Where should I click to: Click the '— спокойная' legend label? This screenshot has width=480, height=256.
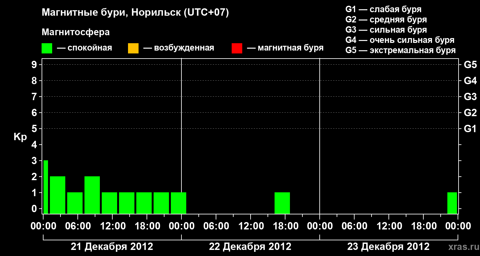pos(84,48)
